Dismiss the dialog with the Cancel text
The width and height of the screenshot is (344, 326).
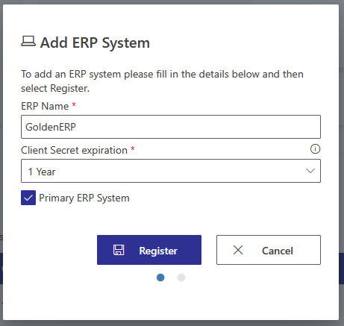point(278,251)
